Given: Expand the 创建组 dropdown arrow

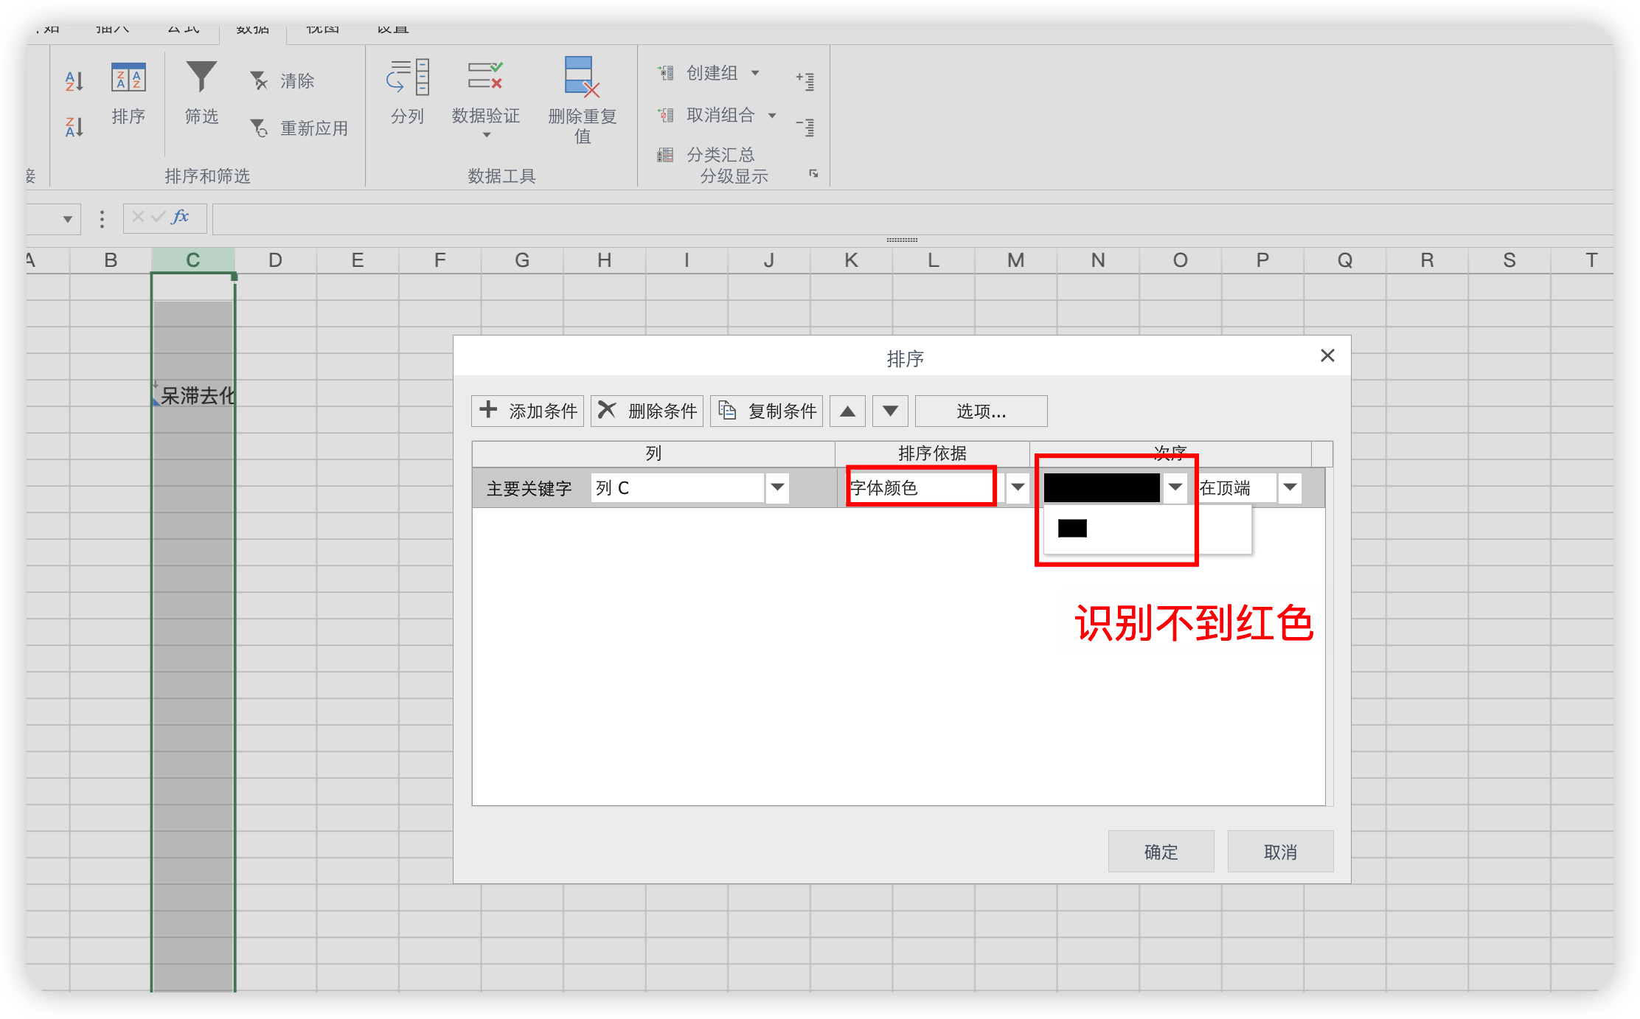Looking at the screenshot, I should 755,73.
